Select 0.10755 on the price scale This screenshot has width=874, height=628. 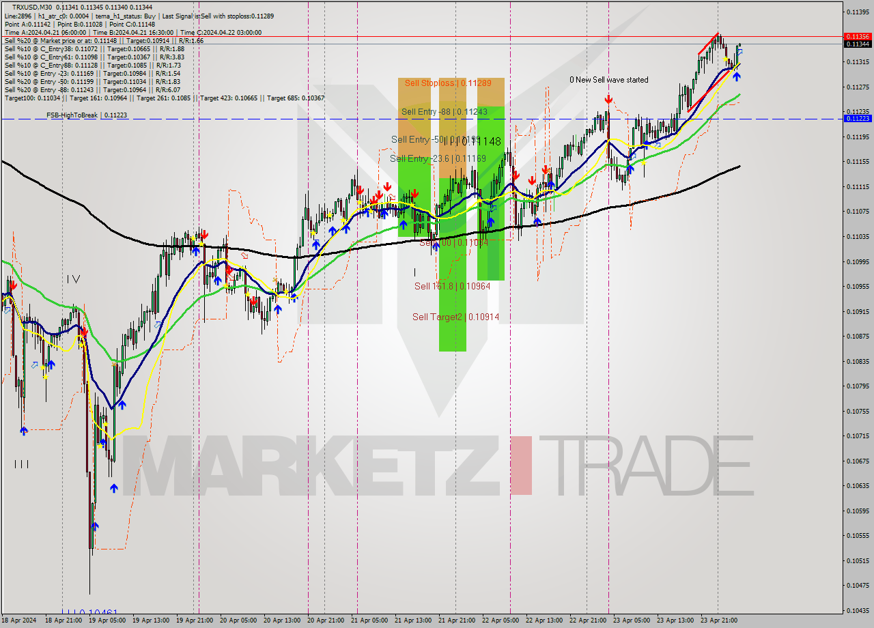[857, 411]
